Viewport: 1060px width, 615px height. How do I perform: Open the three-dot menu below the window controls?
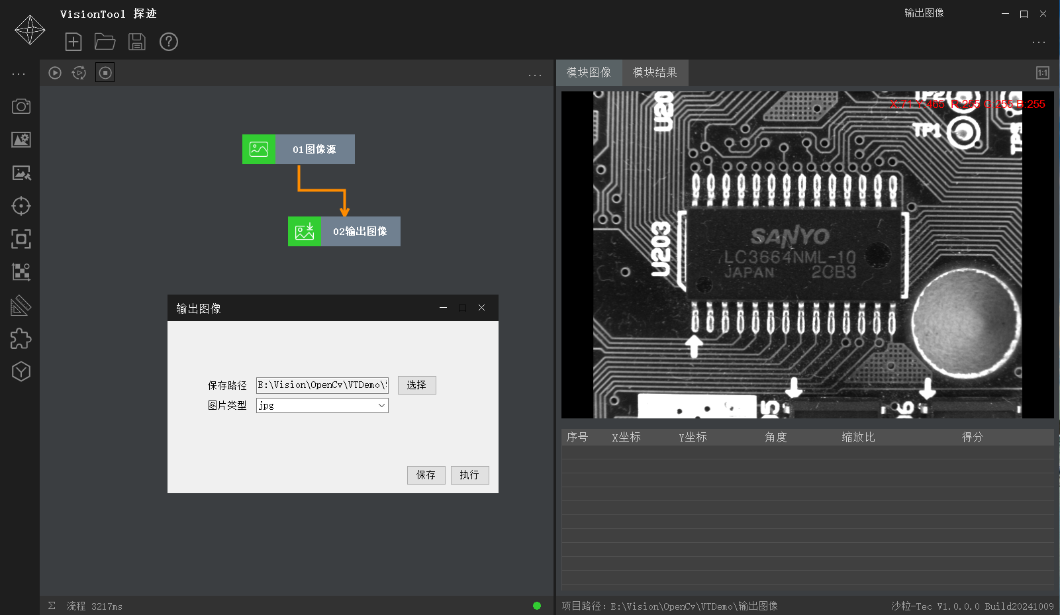click(x=1039, y=42)
